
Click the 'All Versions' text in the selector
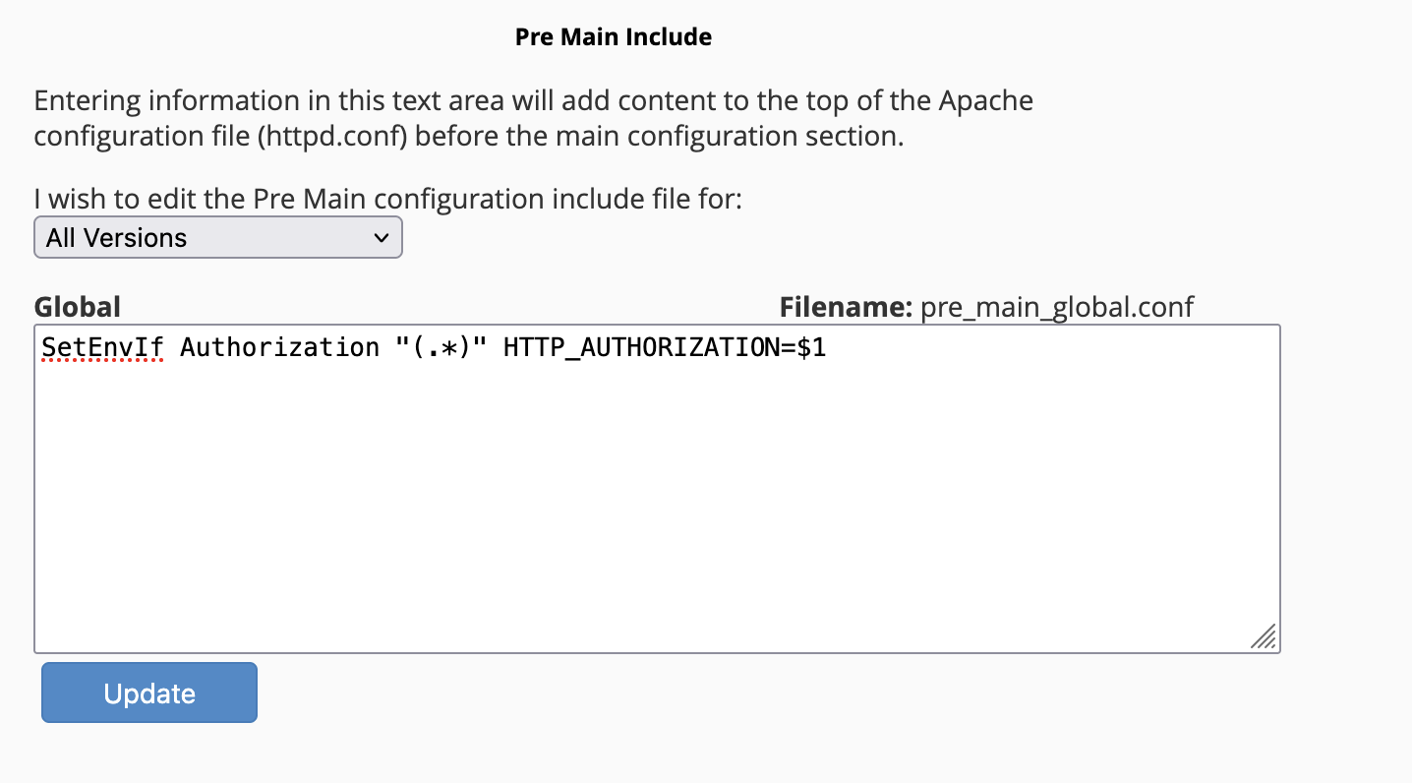(x=116, y=238)
